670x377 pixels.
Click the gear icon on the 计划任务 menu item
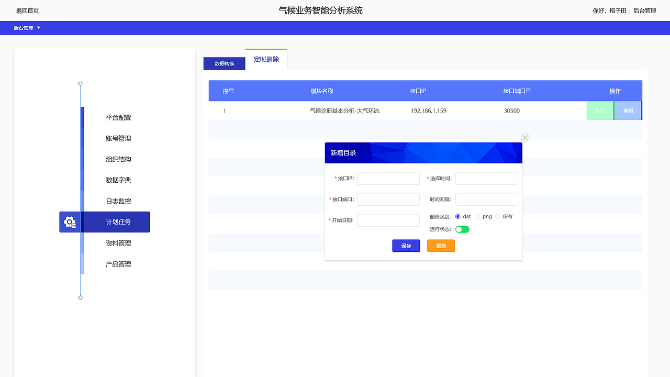70,221
